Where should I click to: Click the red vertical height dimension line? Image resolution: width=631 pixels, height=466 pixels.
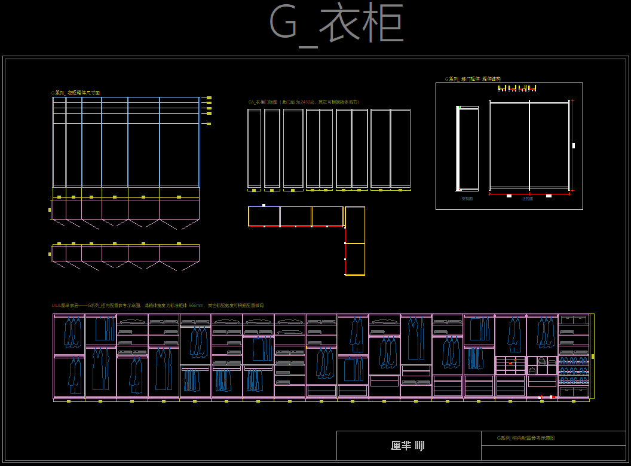click(572, 145)
